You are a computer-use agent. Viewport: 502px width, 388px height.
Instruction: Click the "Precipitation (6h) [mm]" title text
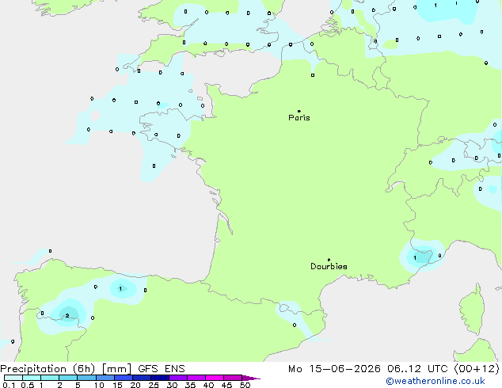point(66,369)
